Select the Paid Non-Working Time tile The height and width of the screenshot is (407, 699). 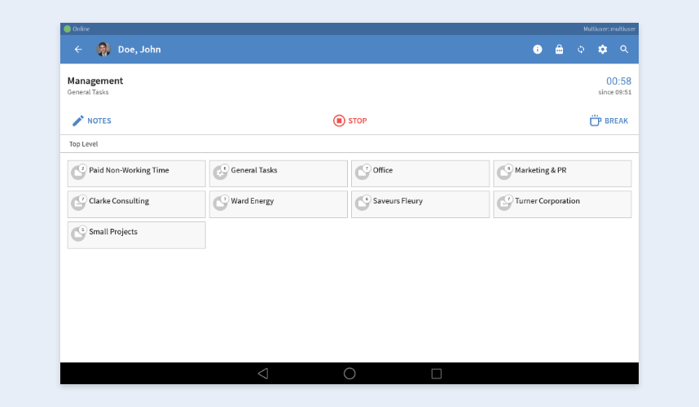(136, 173)
